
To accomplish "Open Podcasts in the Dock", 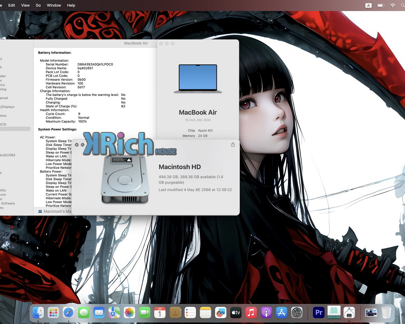I will [x=266, y=313].
